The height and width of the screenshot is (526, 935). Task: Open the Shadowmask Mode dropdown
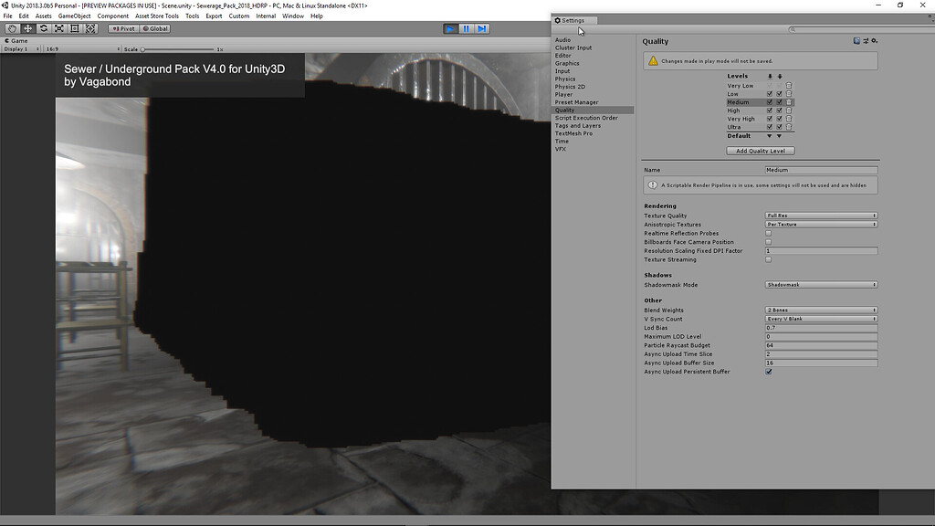[x=819, y=284]
